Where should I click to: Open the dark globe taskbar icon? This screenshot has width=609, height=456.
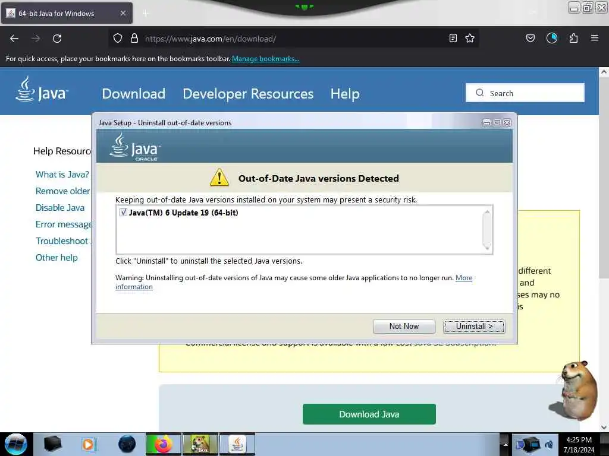click(127, 444)
